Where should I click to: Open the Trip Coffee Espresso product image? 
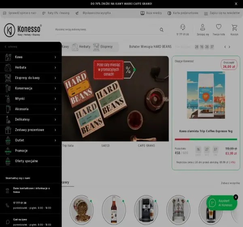[x=206, y=95]
